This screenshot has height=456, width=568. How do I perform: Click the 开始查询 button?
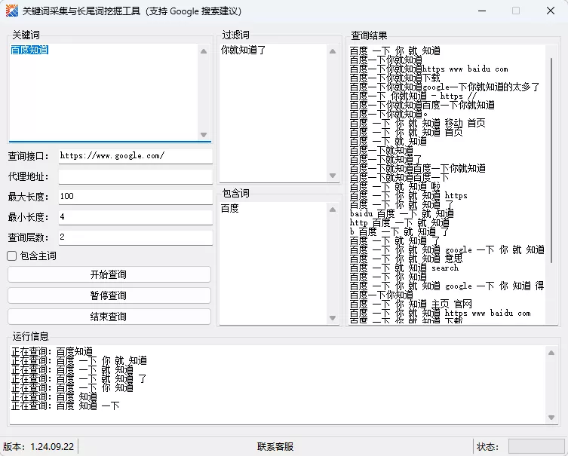click(x=109, y=274)
